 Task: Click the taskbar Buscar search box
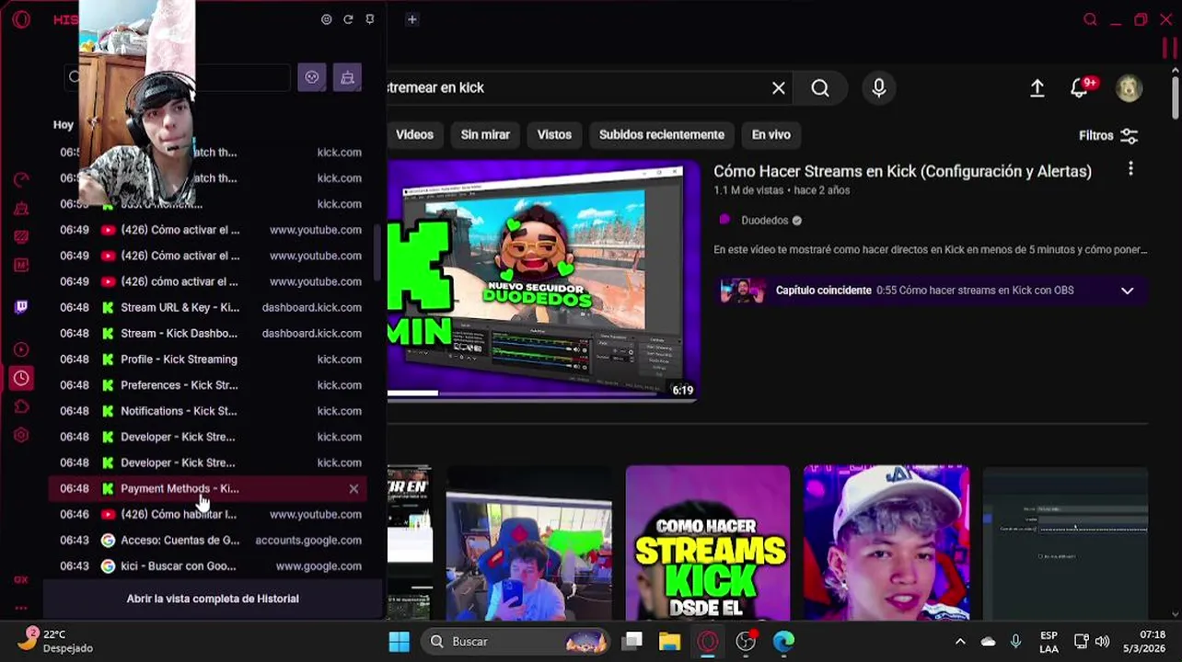516,641
